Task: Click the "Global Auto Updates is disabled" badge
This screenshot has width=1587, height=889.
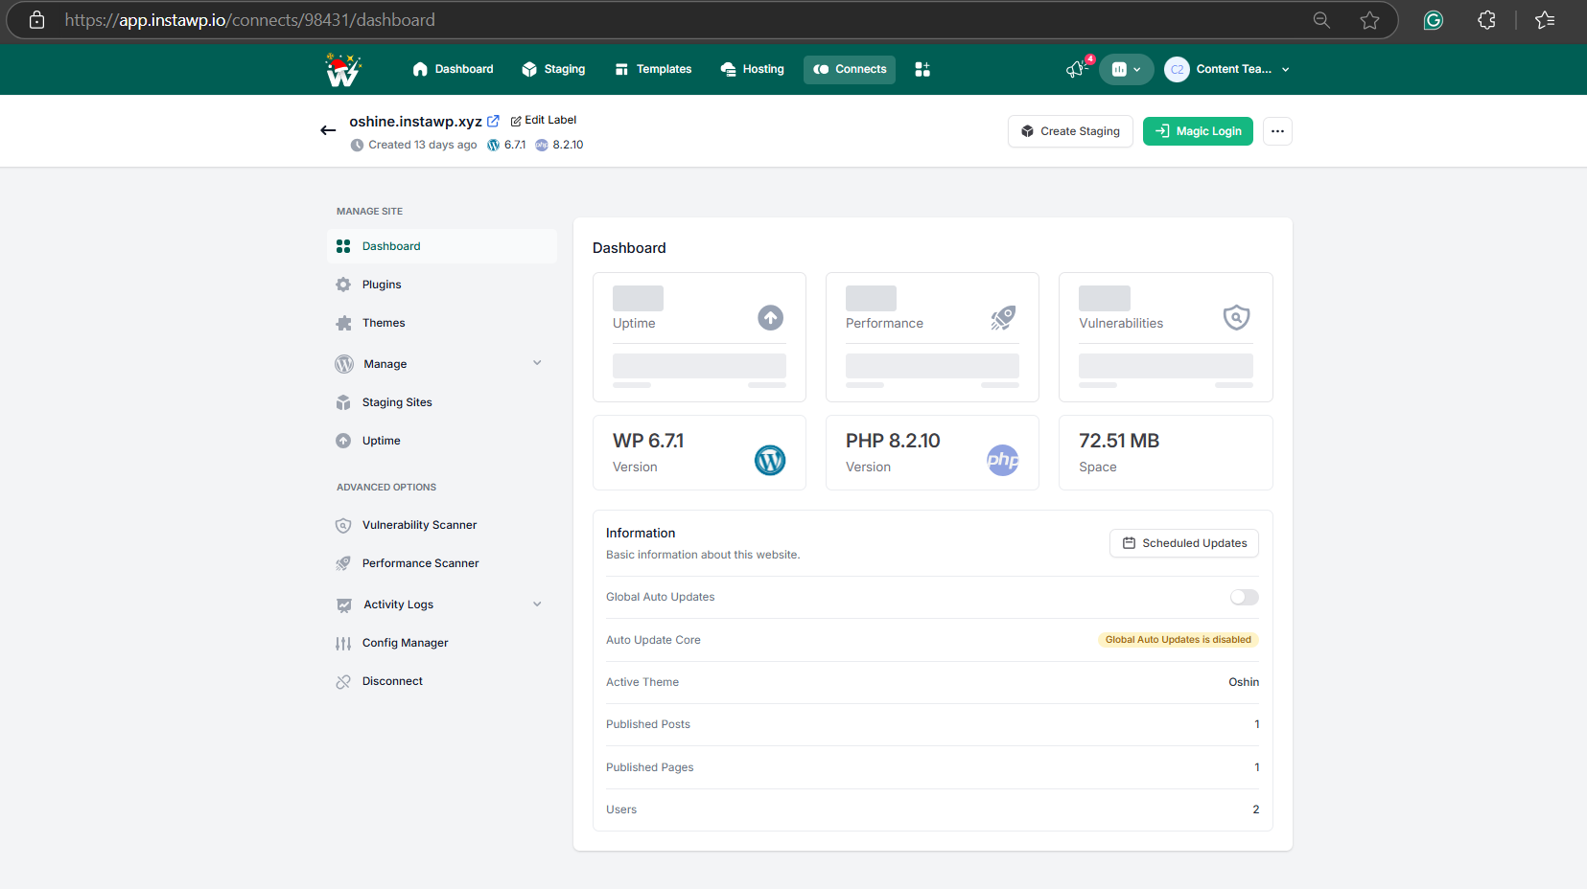Action: (x=1179, y=640)
